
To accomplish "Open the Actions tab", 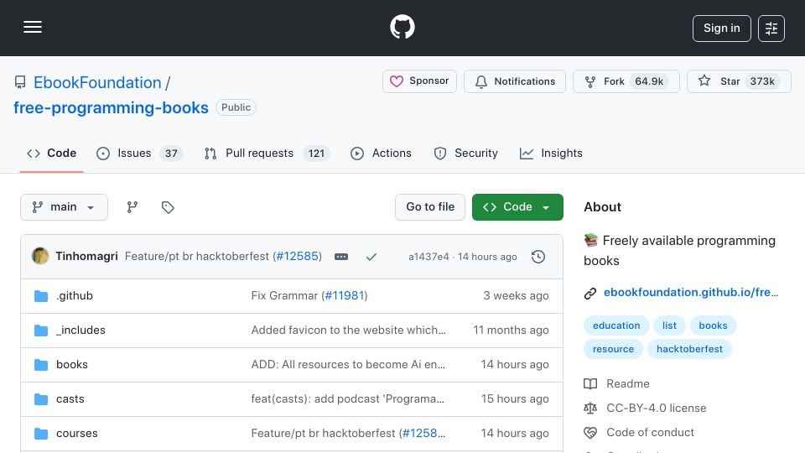I will [x=381, y=153].
